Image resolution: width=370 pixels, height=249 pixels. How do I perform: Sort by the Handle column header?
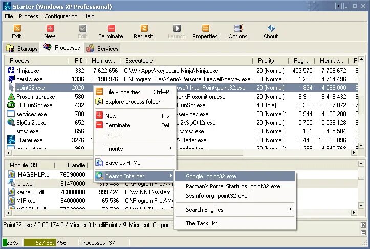[x=71, y=165]
